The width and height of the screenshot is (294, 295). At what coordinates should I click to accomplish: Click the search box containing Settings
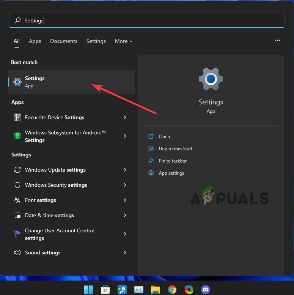click(147, 20)
